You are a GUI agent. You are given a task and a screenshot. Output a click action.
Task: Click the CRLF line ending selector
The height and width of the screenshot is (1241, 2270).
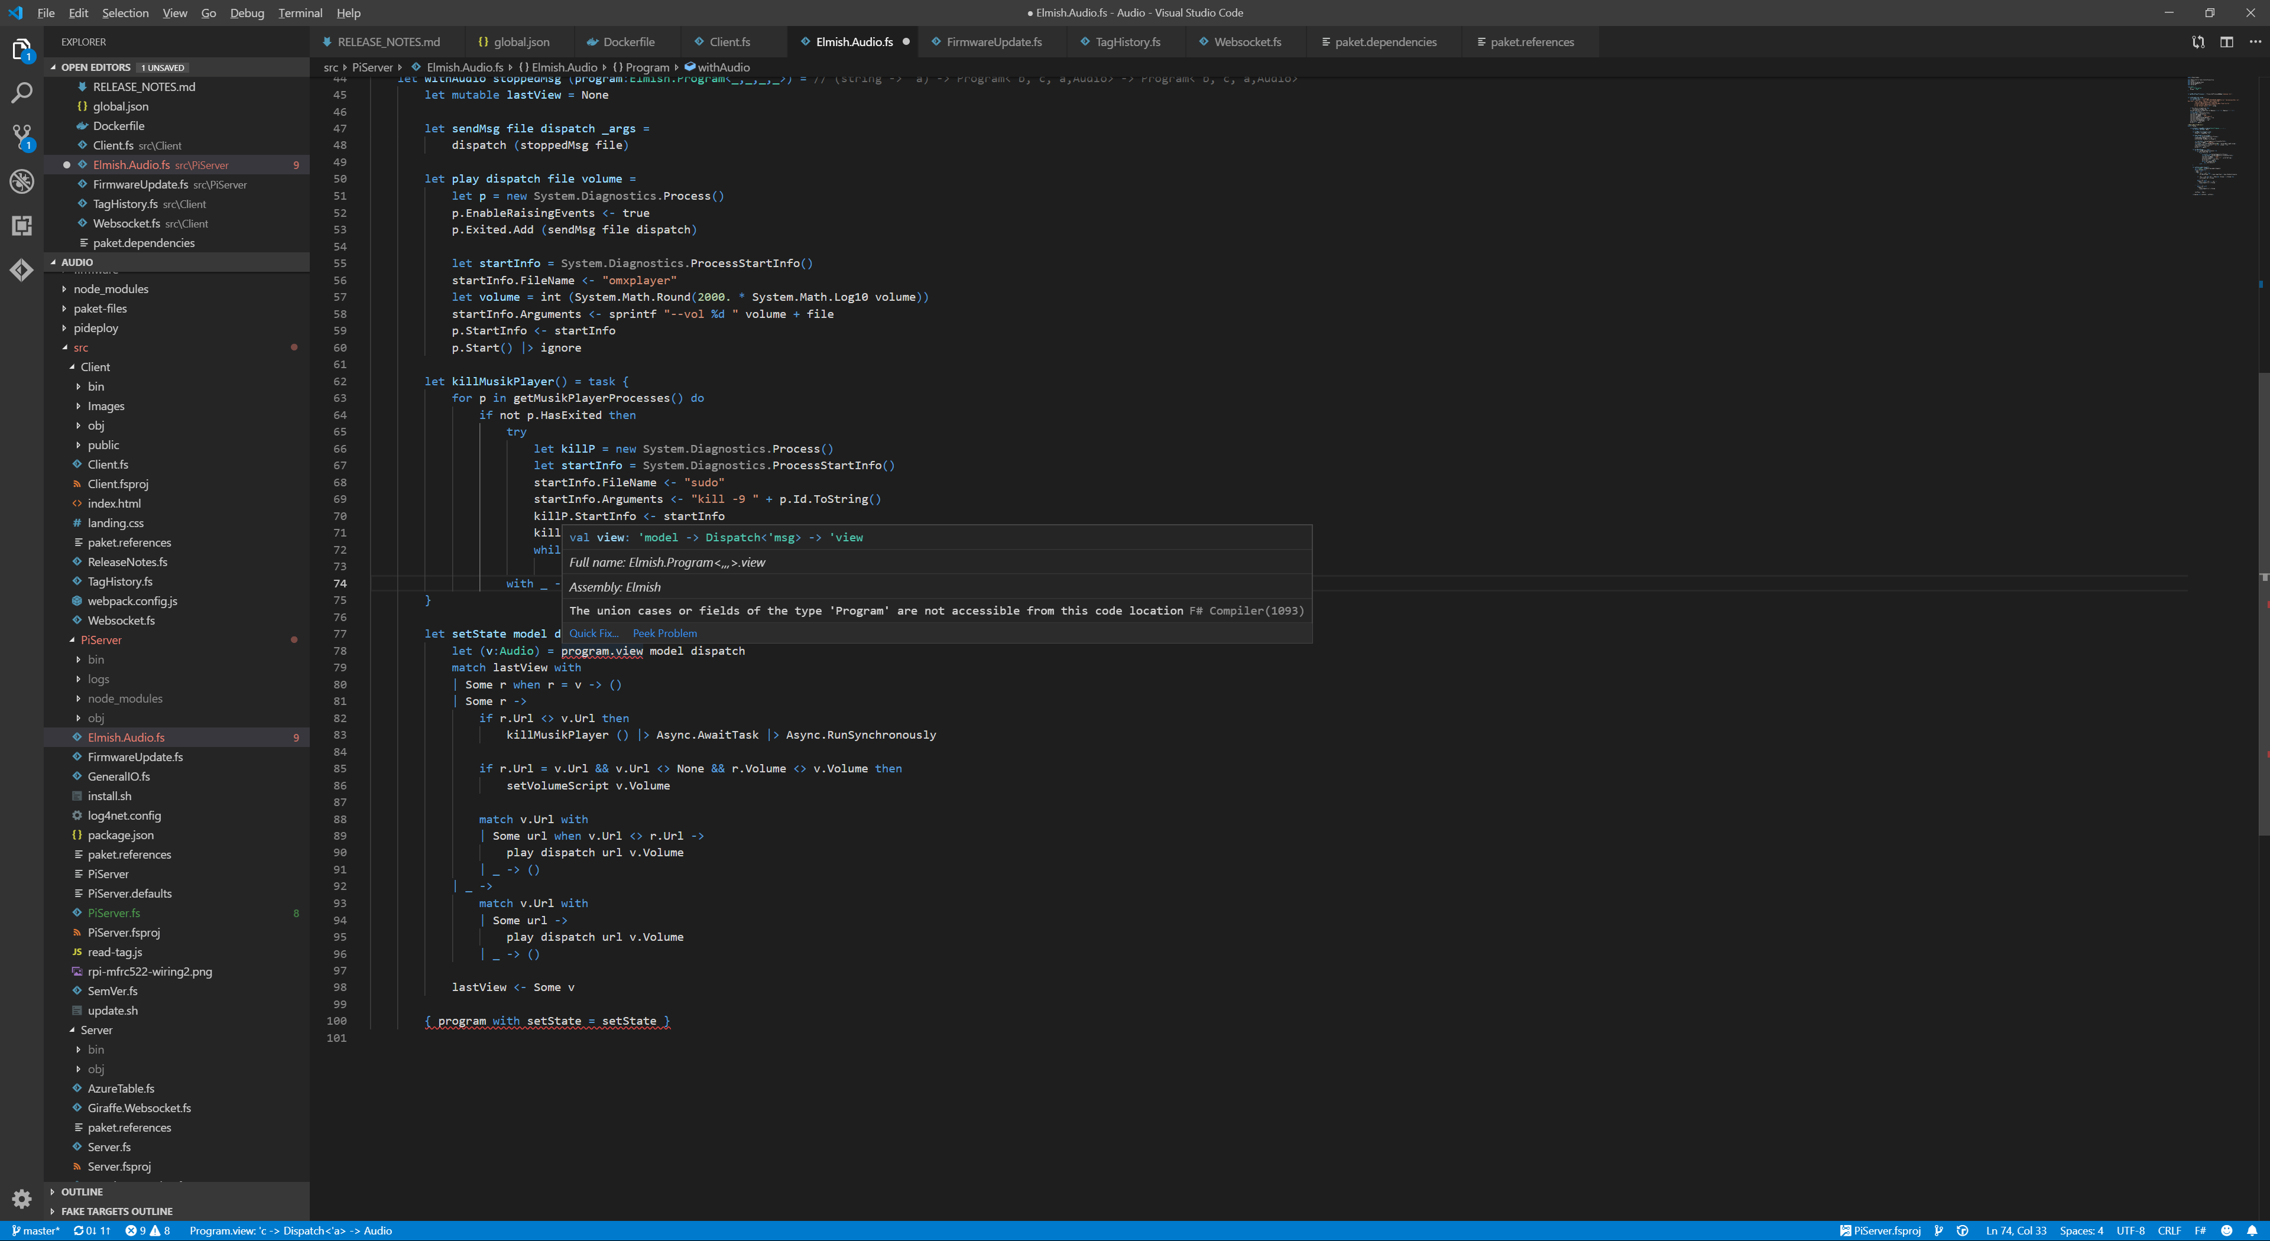point(2169,1230)
